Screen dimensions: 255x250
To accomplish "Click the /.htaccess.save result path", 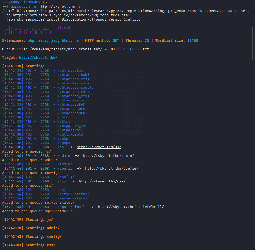I will 73,83.
